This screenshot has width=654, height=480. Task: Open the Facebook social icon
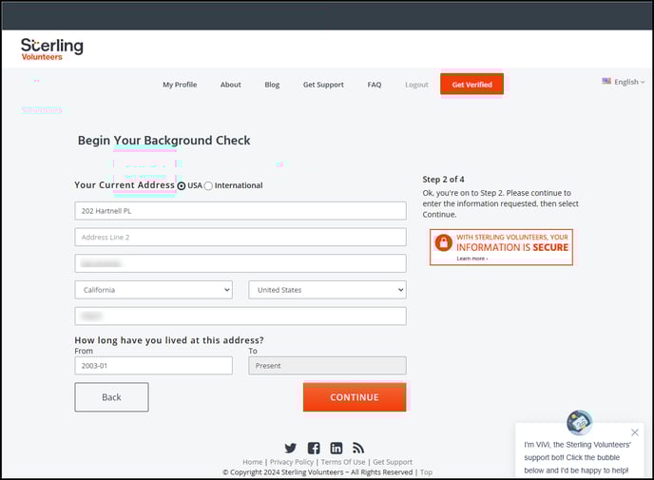coord(314,448)
